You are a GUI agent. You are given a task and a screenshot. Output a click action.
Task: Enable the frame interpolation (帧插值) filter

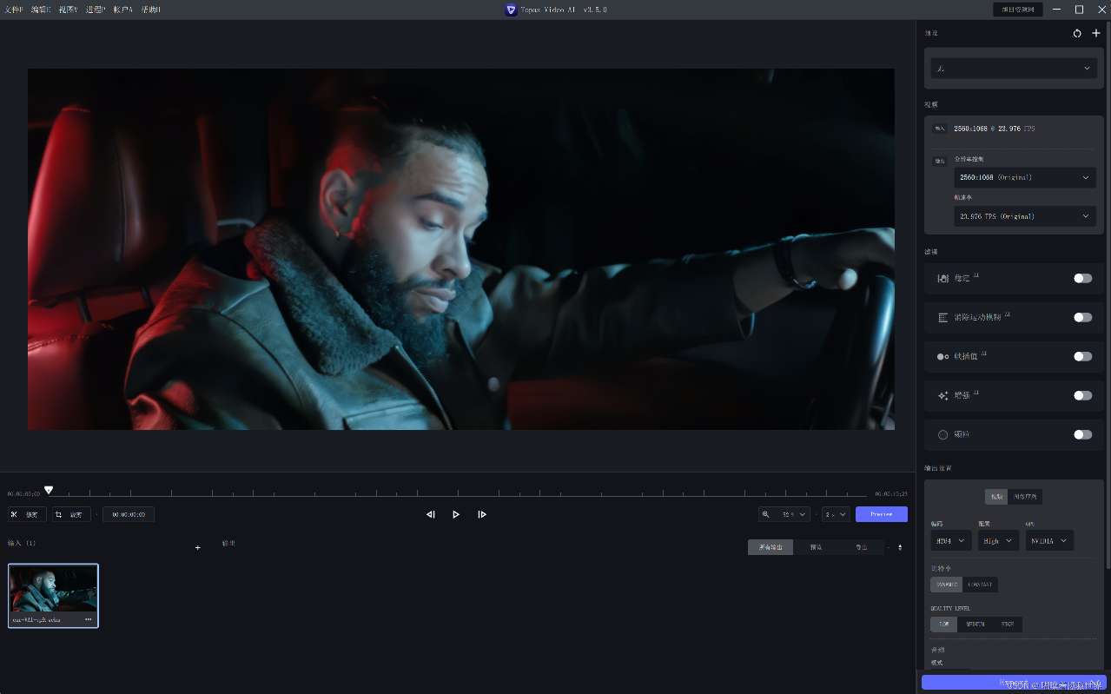pyautogui.click(x=1081, y=356)
